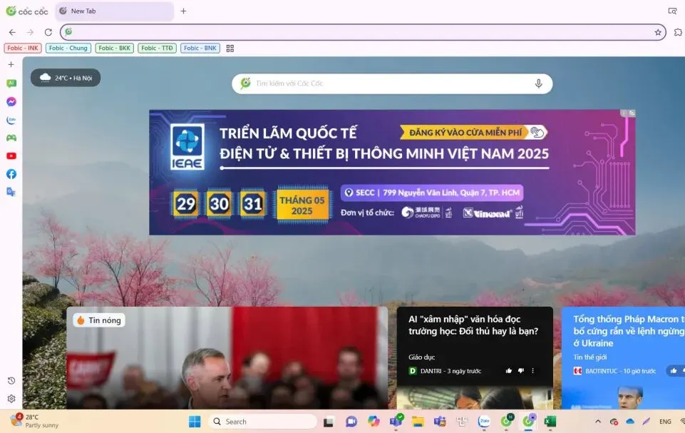Open the translate icon in the sidebar
Viewport: 685px width, 433px height.
[11, 192]
